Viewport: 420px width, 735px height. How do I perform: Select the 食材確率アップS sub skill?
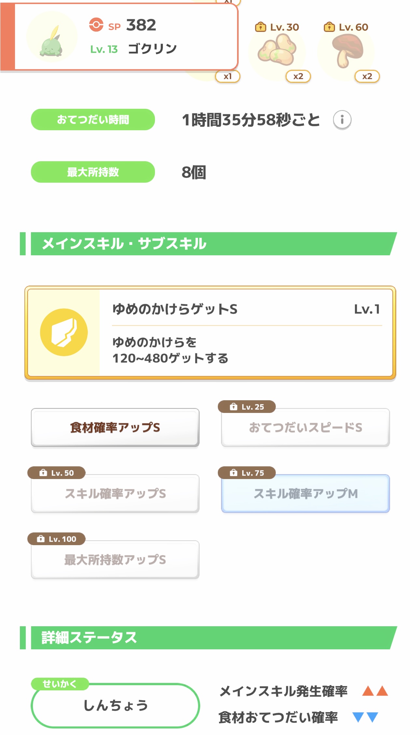[115, 427]
